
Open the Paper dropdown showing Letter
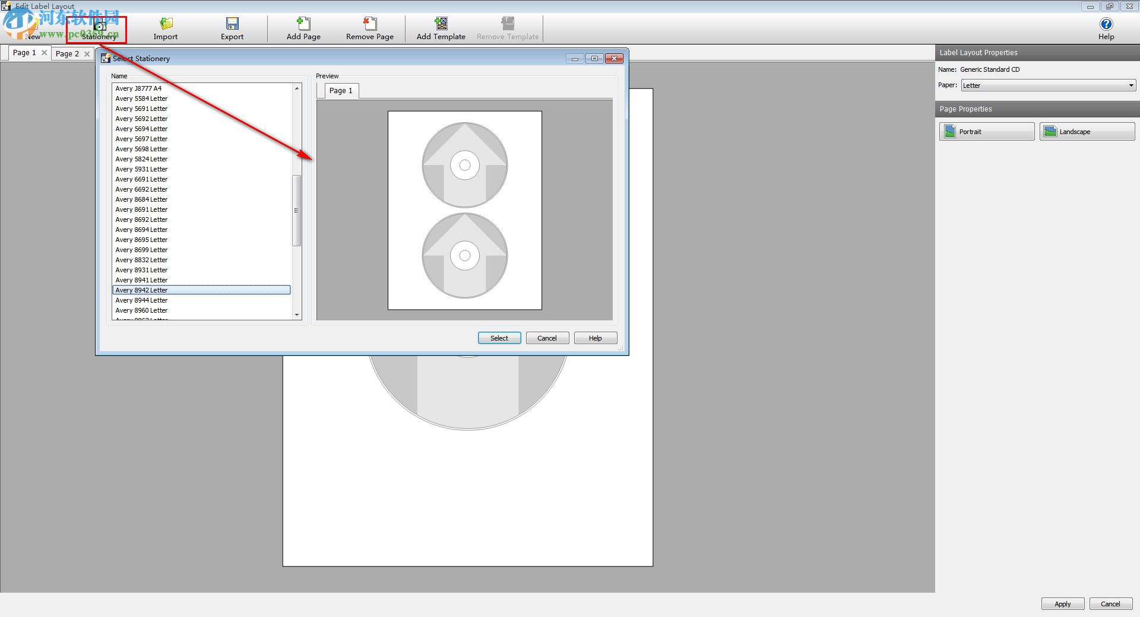pos(1047,85)
